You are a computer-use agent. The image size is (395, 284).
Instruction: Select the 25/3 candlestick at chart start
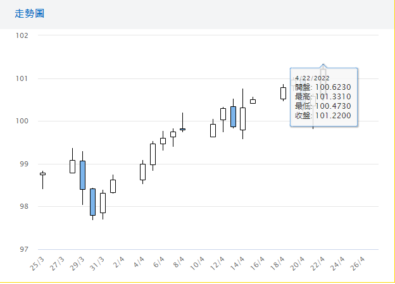[42, 174]
